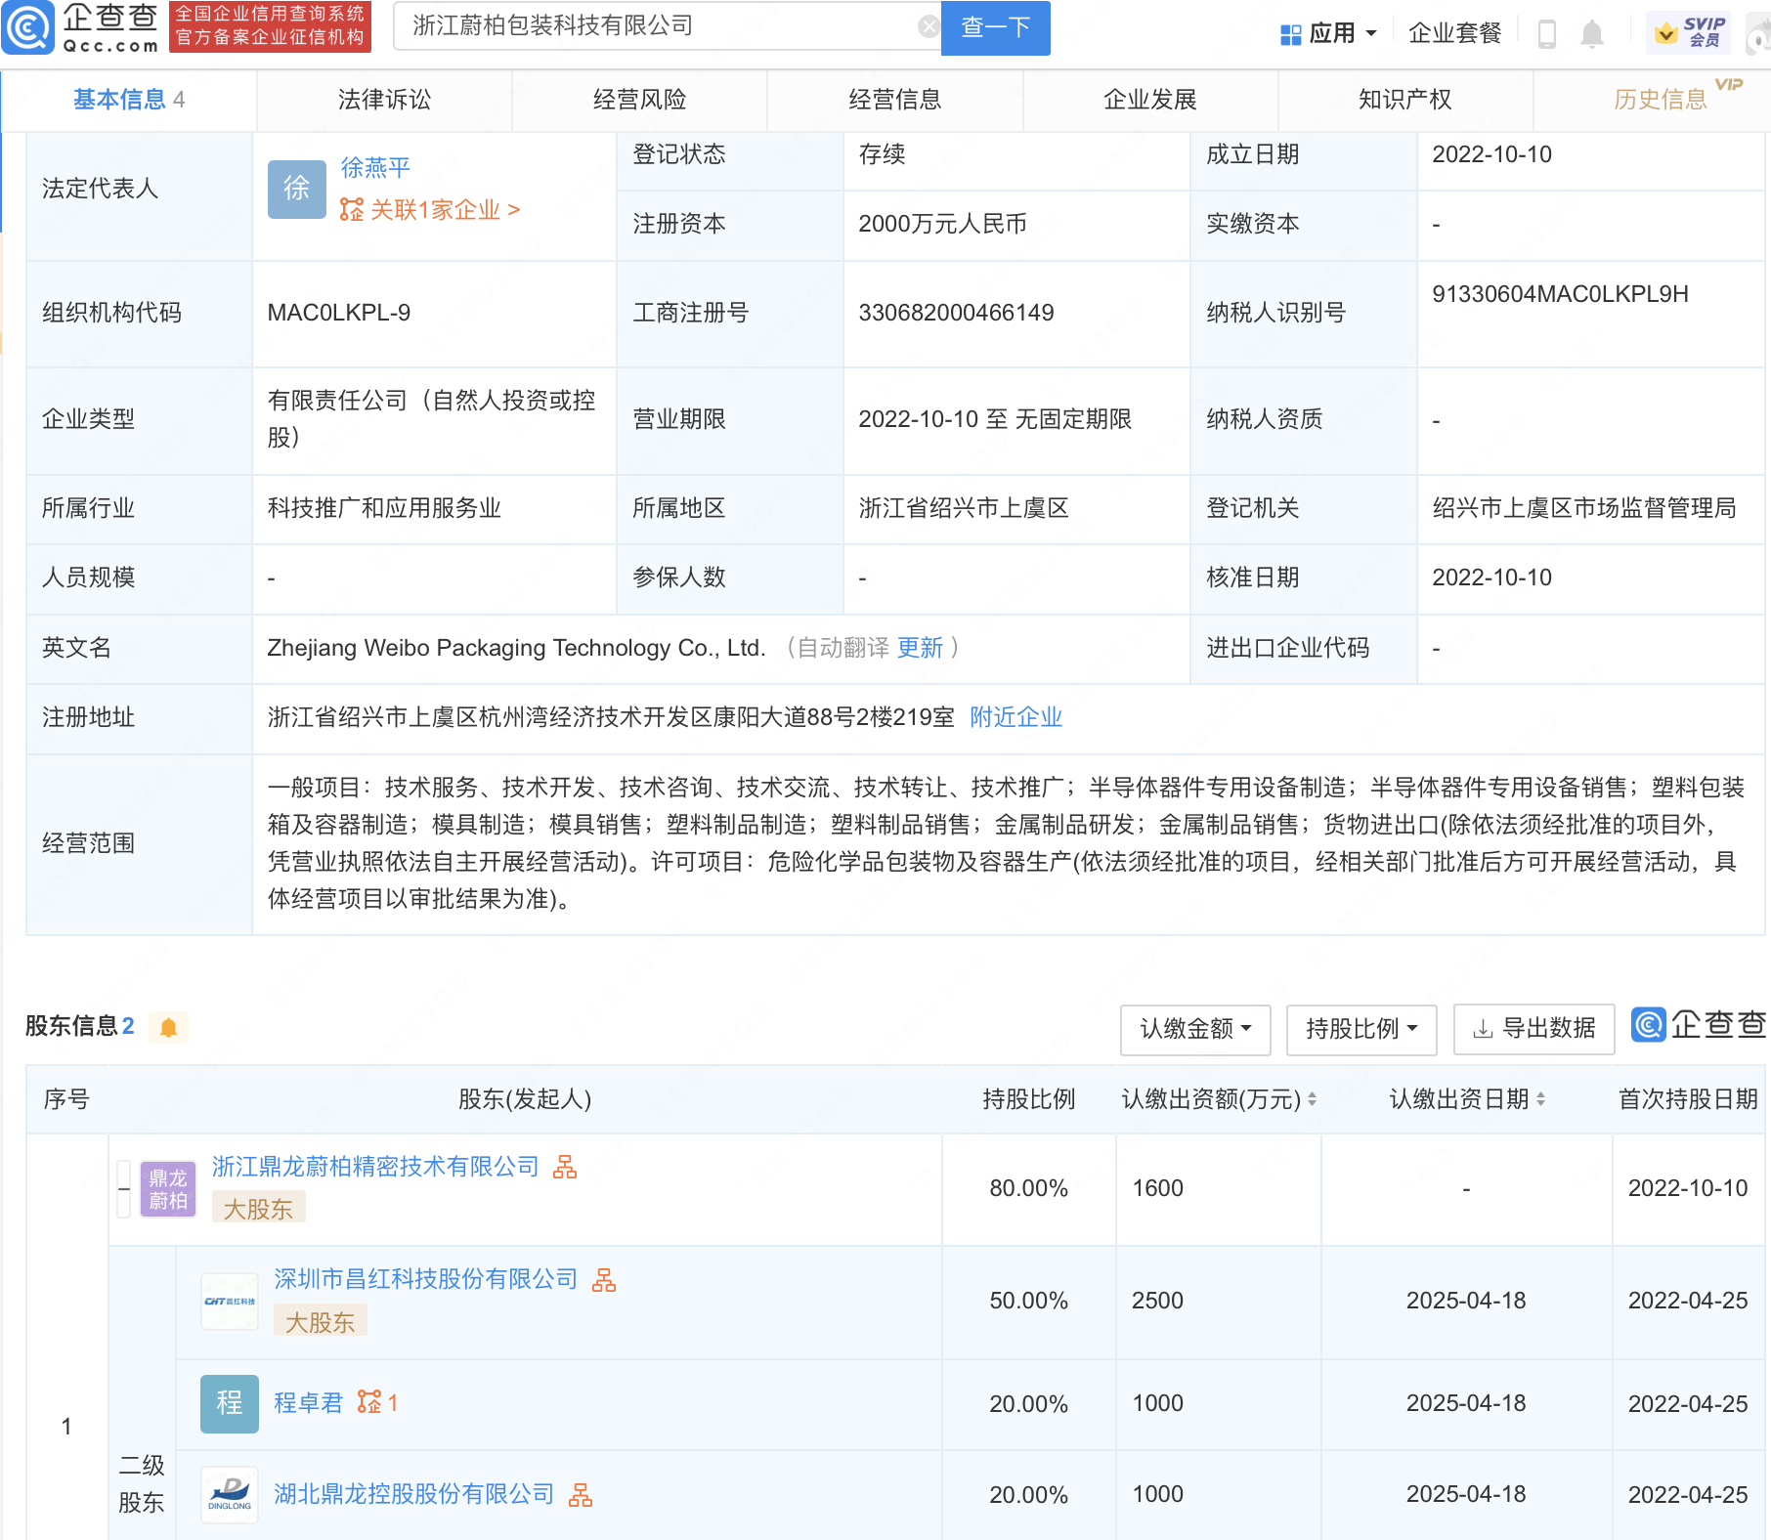Click the Qcc logo icon
This screenshot has width=1771, height=1540.
point(27,27)
